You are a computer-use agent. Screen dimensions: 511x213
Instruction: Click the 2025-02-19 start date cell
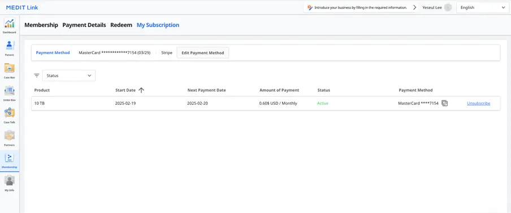126,103
